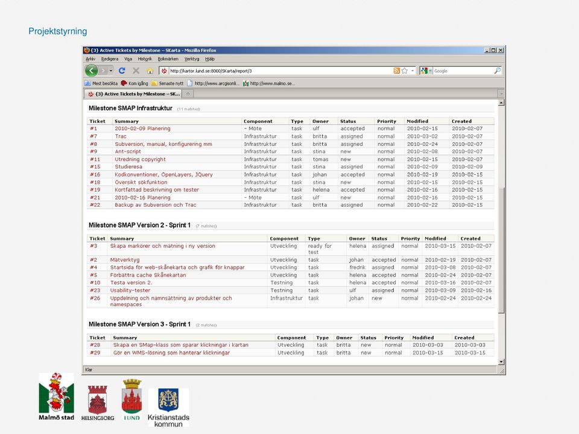Go to the Home page icon
Viewport: 579px width, 434px height.
pyautogui.click(x=150, y=71)
